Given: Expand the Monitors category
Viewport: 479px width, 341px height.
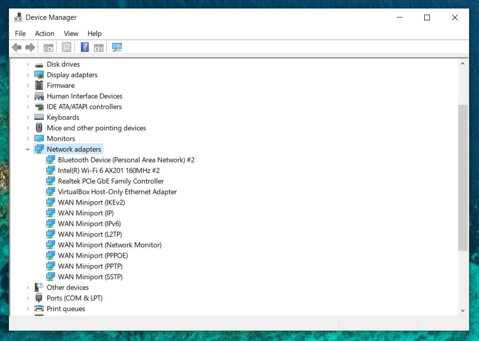Looking at the screenshot, I should point(28,139).
